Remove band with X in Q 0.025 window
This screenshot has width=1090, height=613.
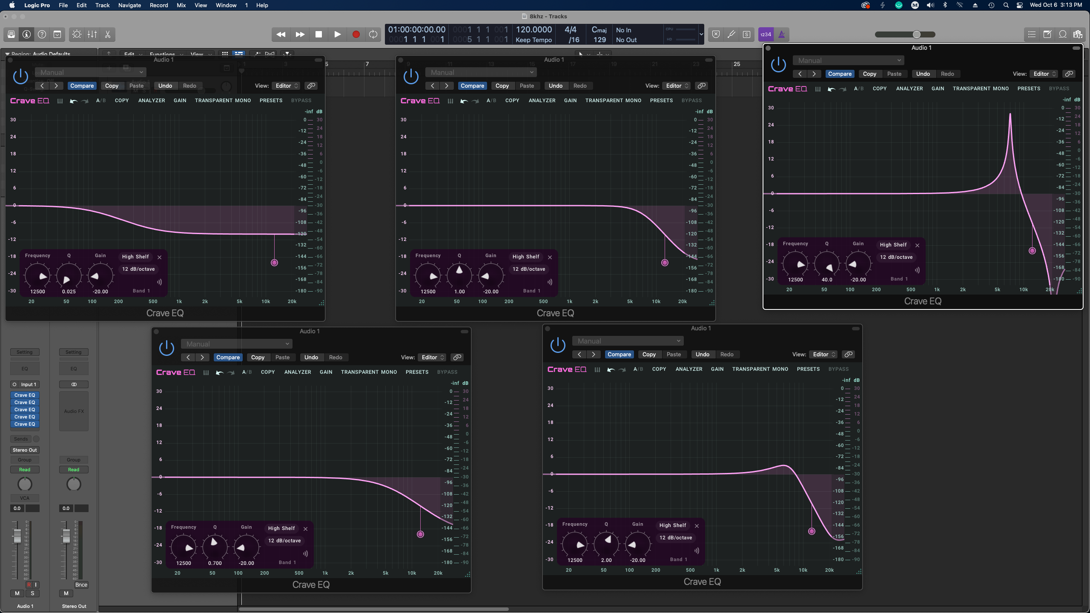160,257
